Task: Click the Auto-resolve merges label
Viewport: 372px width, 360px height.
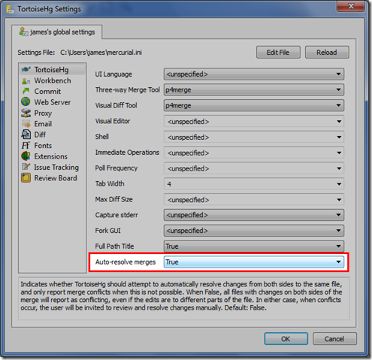Action: [126, 262]
